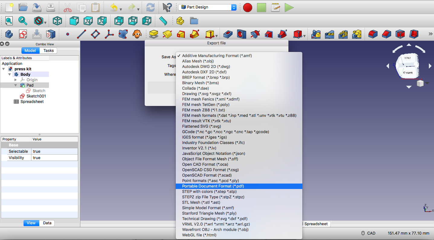Image resolution: width=434 pixels, height=240 pixels.
Task: Click Fit all magnifier icon
Action: [9, 21]
